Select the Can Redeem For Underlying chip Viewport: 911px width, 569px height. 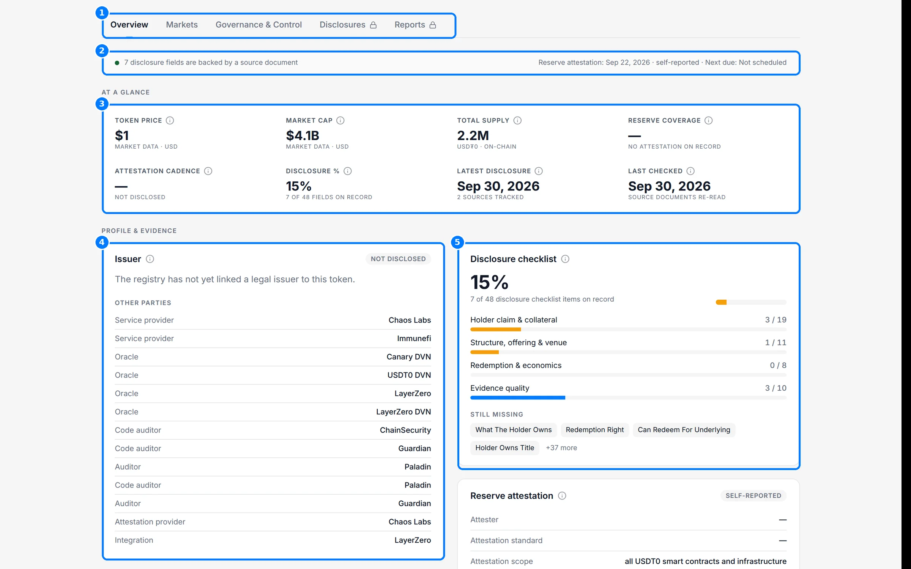pyautogui.click(x=684, y=430)
